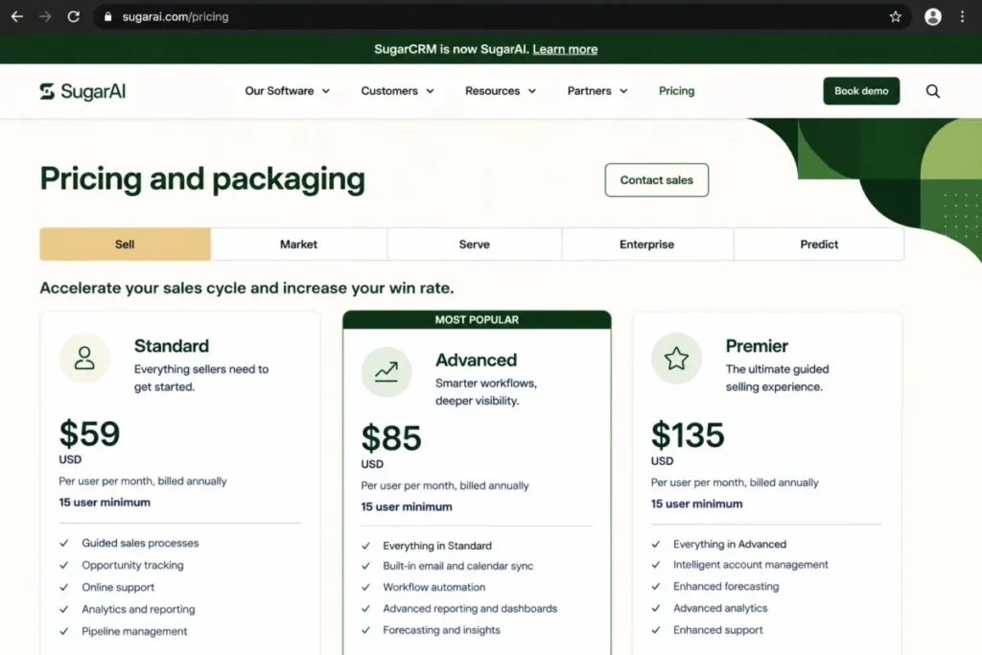Reload the page with the refresh icon
The image size is (982, 655).
pos(73,17)
